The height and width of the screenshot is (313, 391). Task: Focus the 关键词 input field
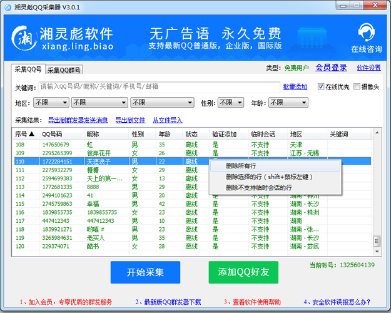point(159,87)
